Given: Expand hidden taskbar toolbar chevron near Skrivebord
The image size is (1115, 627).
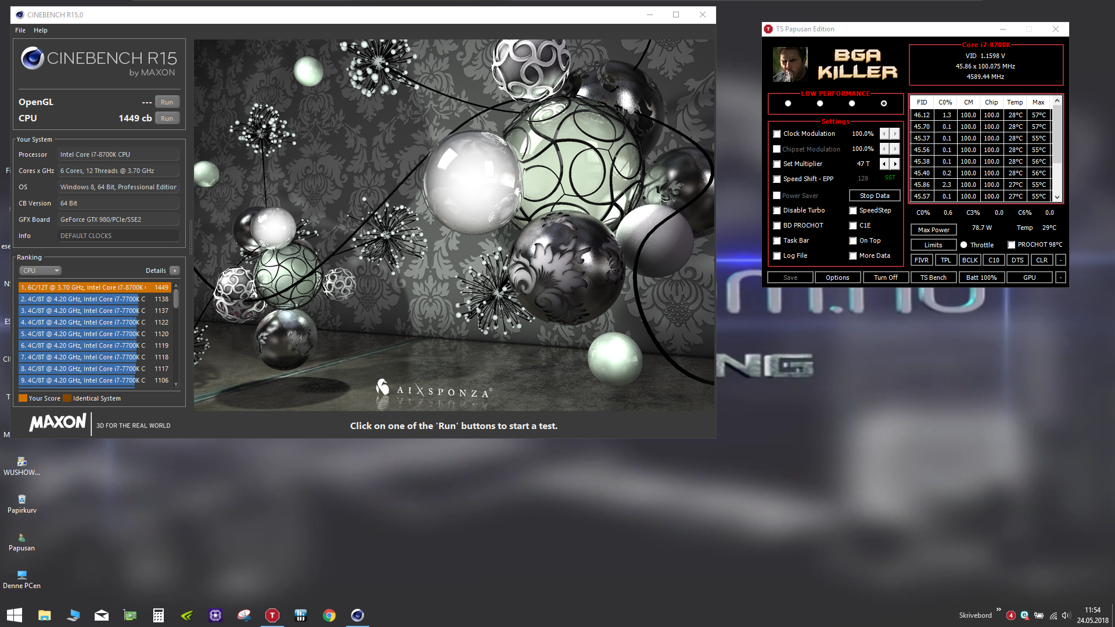Looking at the screenshot, I should (998, 609).
